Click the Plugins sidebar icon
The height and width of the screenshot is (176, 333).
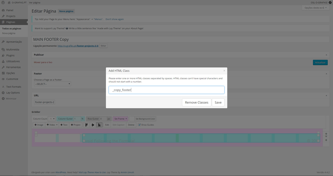3,55
